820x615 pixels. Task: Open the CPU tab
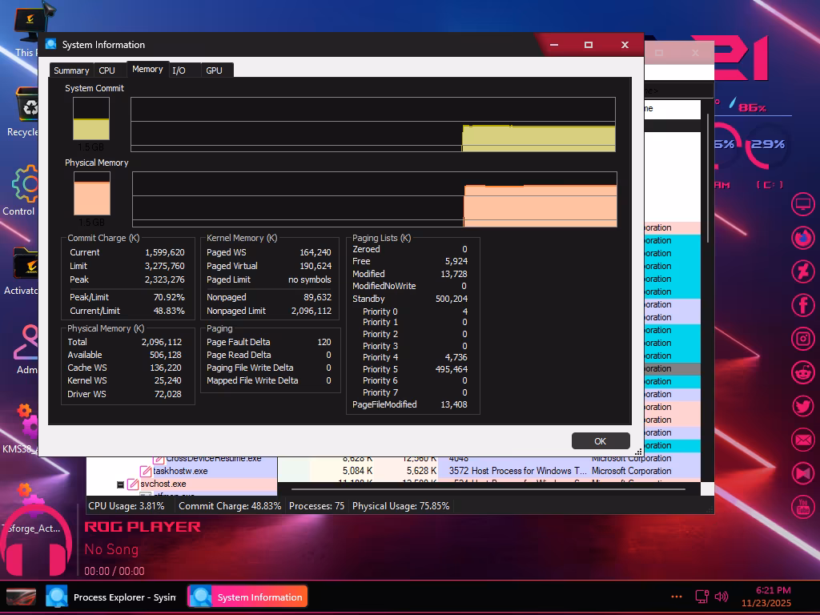107,70
